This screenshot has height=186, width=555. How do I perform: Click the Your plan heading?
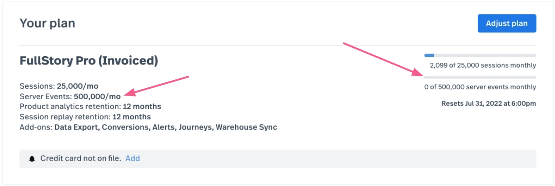(x=47, y=23)
